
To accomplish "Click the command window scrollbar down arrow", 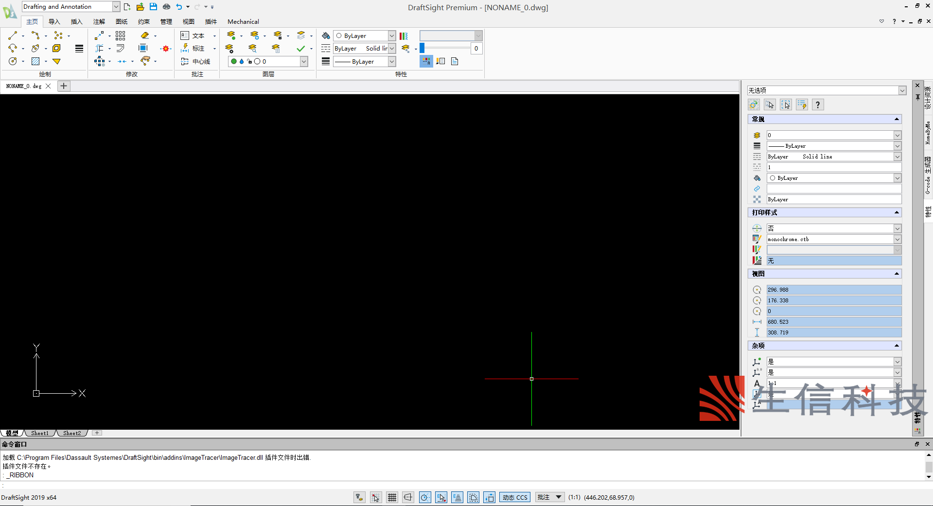I will click(x=929, y=477).
